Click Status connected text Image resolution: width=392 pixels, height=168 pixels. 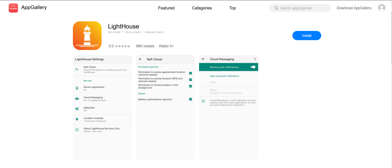coord(226,91)
